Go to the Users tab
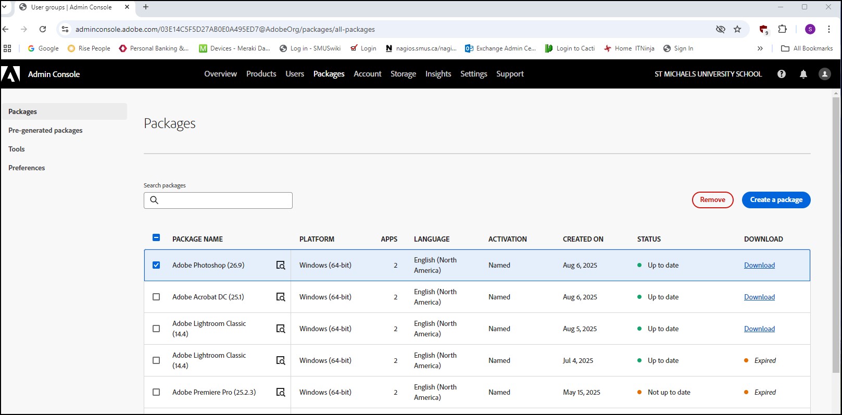Image resolution: width=842 pixels, height=415 pixels. (295, 74)
